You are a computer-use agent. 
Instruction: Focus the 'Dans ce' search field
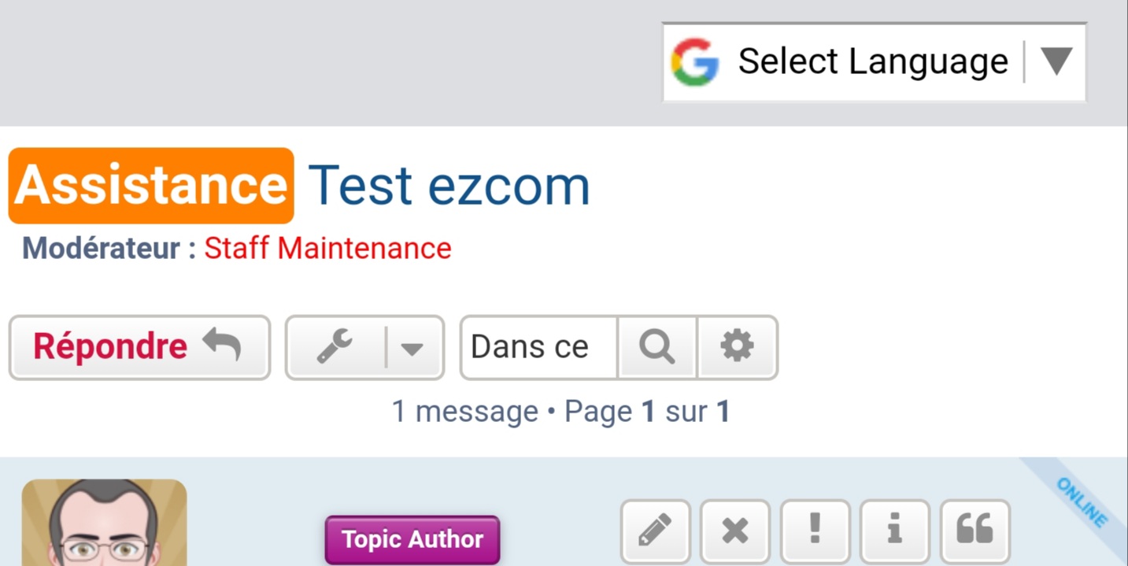tap(539, 347)
